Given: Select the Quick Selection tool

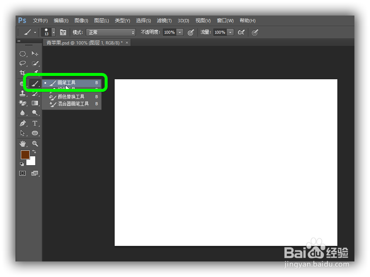Looking at the screenshot, I should [35, 63].
